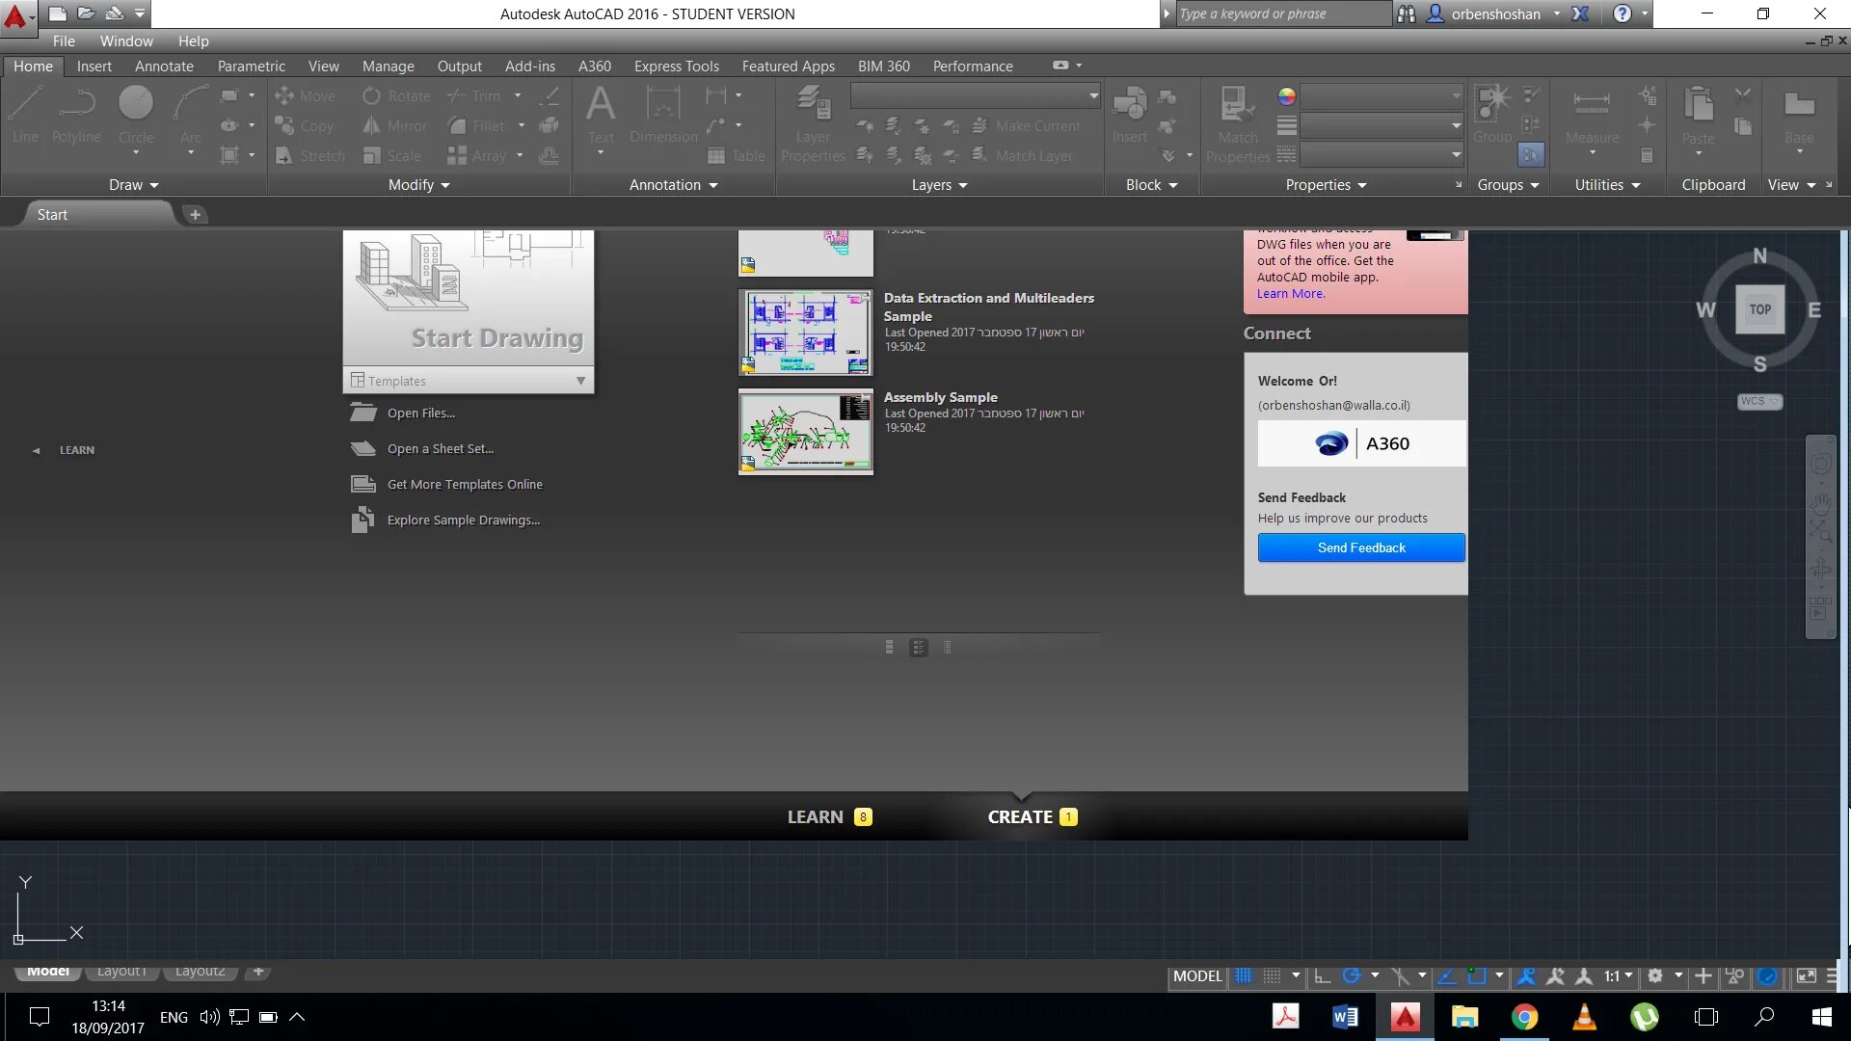Open the Annotate ribbon tab
This screenshot has width=1851, height=1041.
pos(164,66)
